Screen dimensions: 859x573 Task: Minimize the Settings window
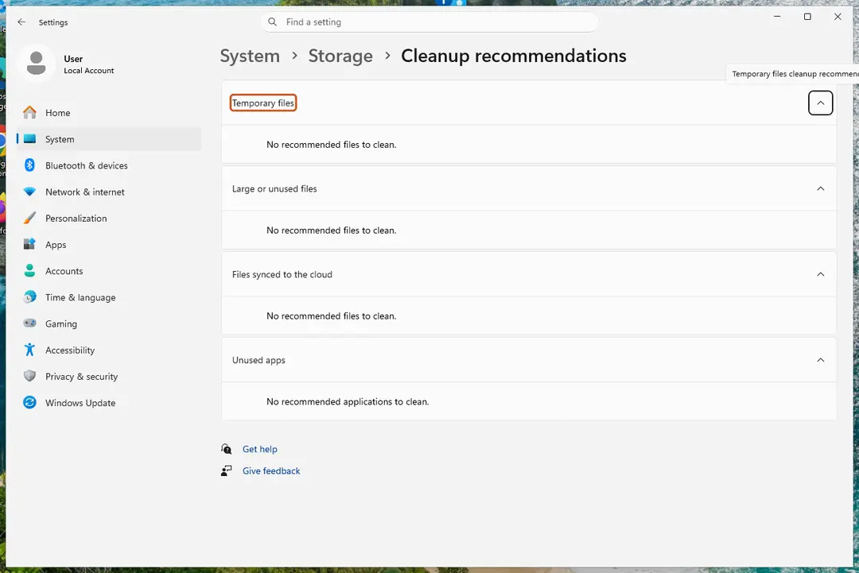[777, 17]
